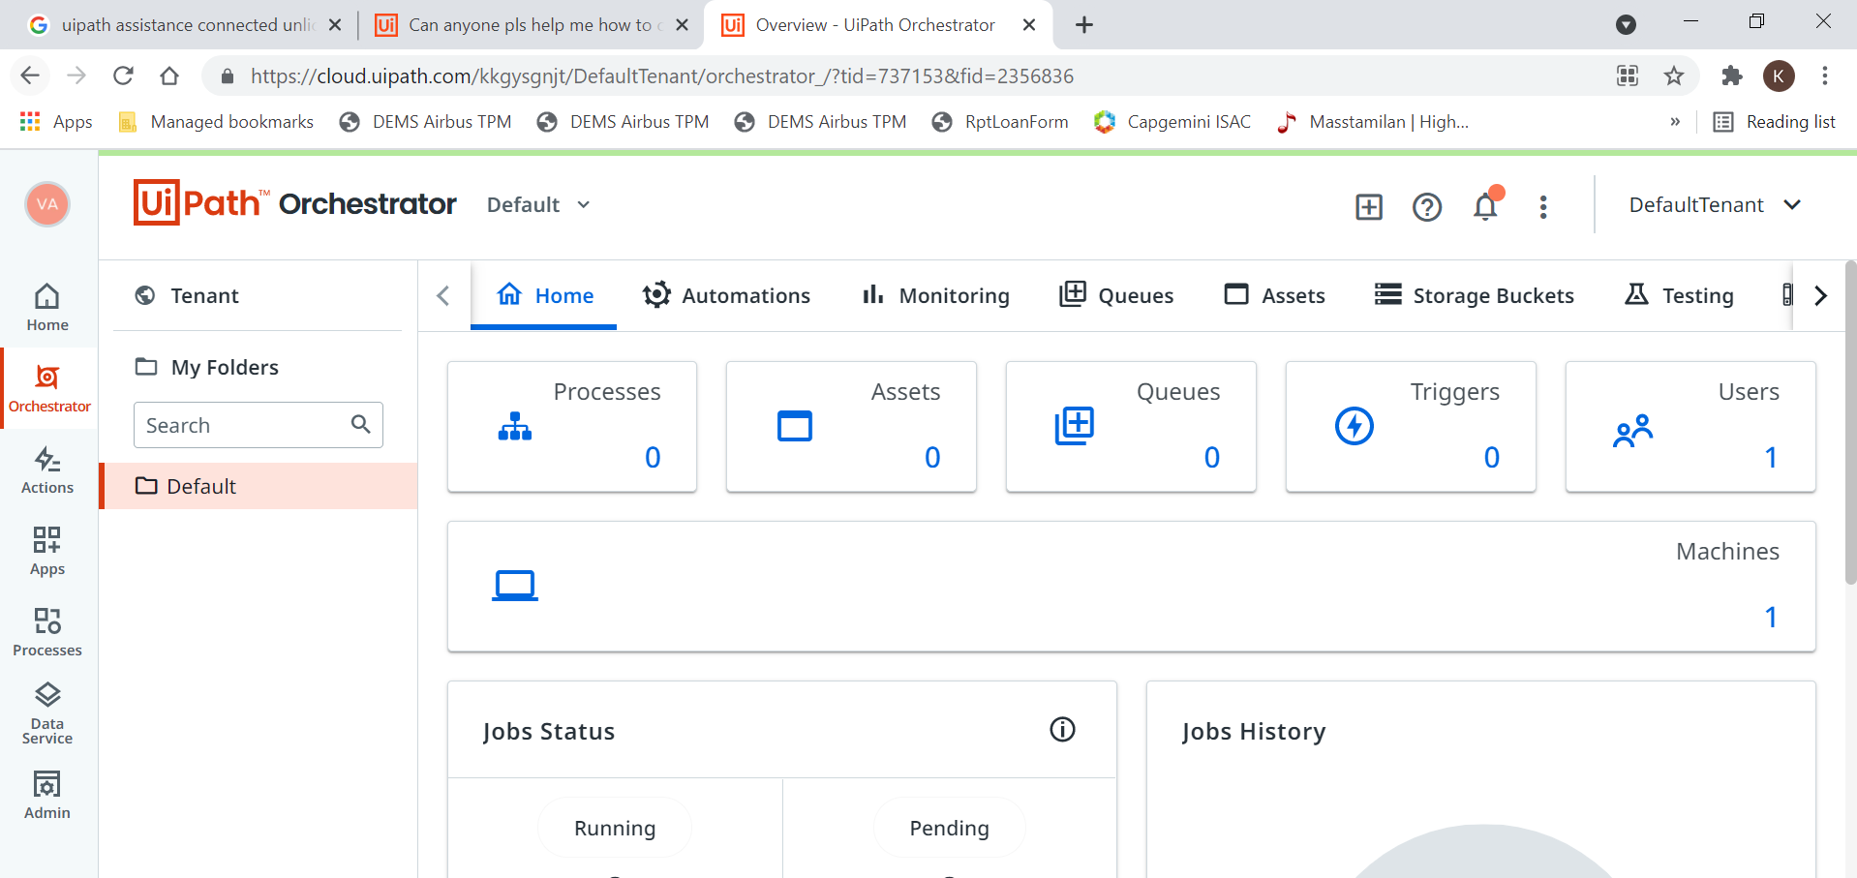Image resolution: width=1857 pixels, height=878 pixels.
Task: Open Data Service in the left sidebar
Action: point(47,713)
